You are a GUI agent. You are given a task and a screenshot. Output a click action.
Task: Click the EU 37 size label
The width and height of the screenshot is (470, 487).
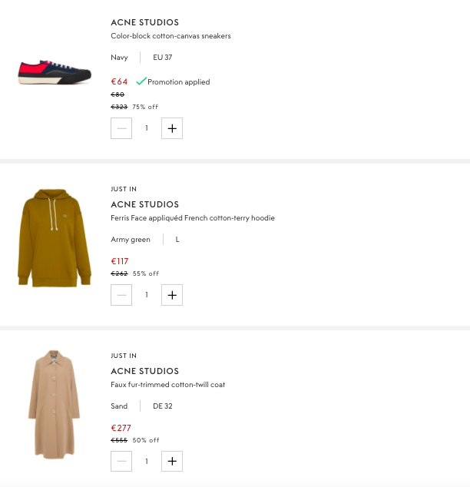pyautogui.click(x=163, y=58)
